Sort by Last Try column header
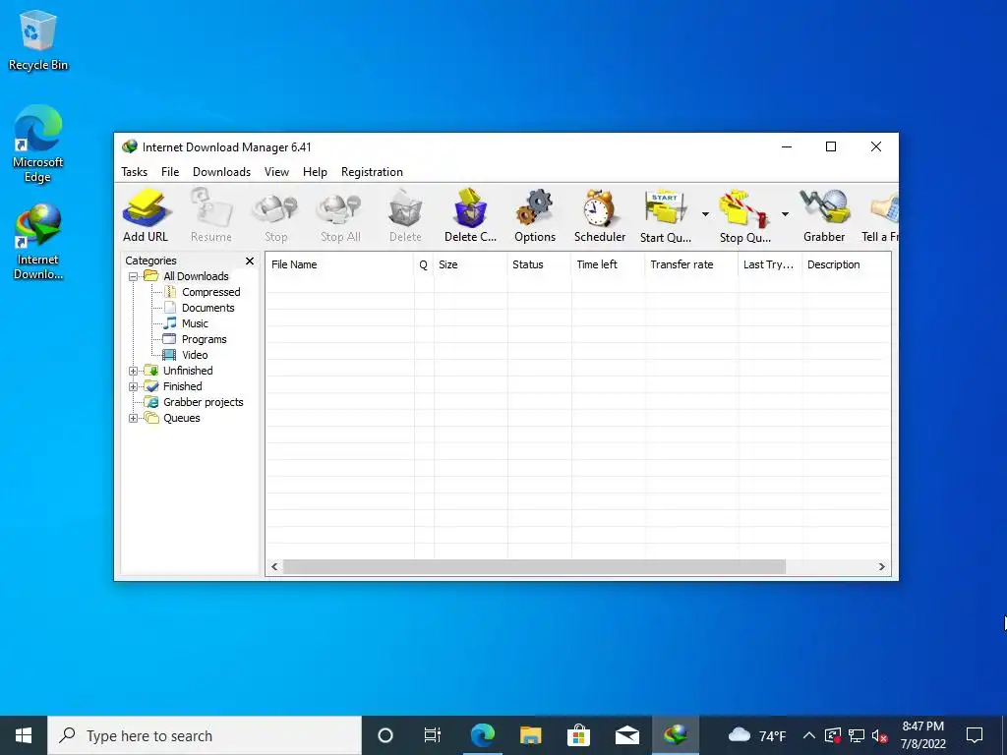The width and height of the screenshot is (1007, 755). coord(770,264)
